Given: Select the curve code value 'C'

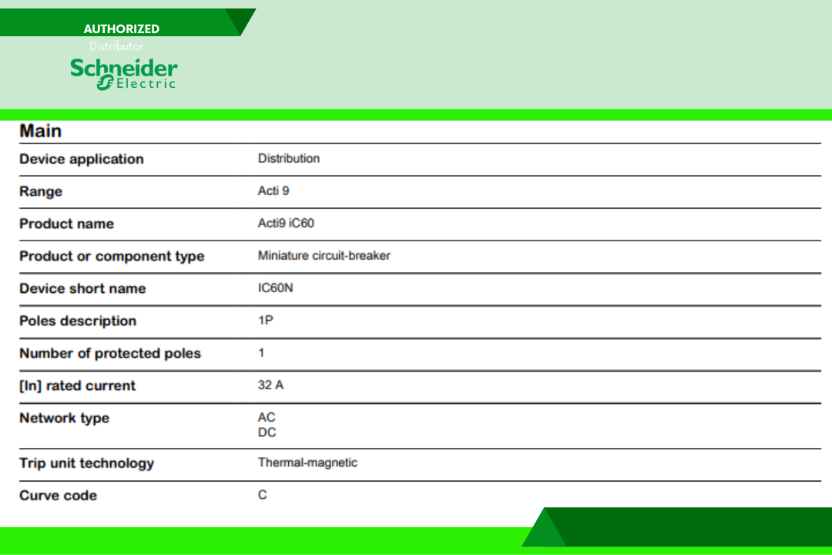Looking at the screenshot, I should tap(262, 495).
